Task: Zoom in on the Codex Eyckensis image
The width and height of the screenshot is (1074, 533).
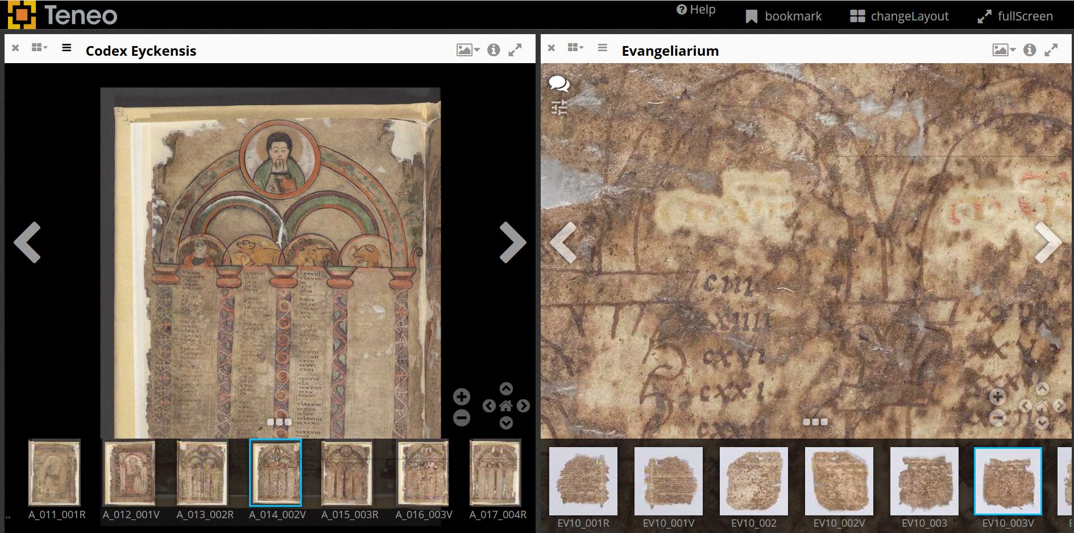Action: tap(462, 396)
